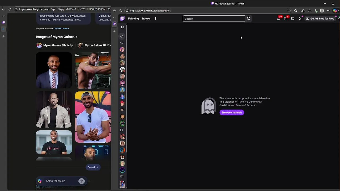Image resolution: width=340 pixels, height=191 pixels.
Task: Expand the Twitch sidebar with arrow icon
Action: coord(123,27)
